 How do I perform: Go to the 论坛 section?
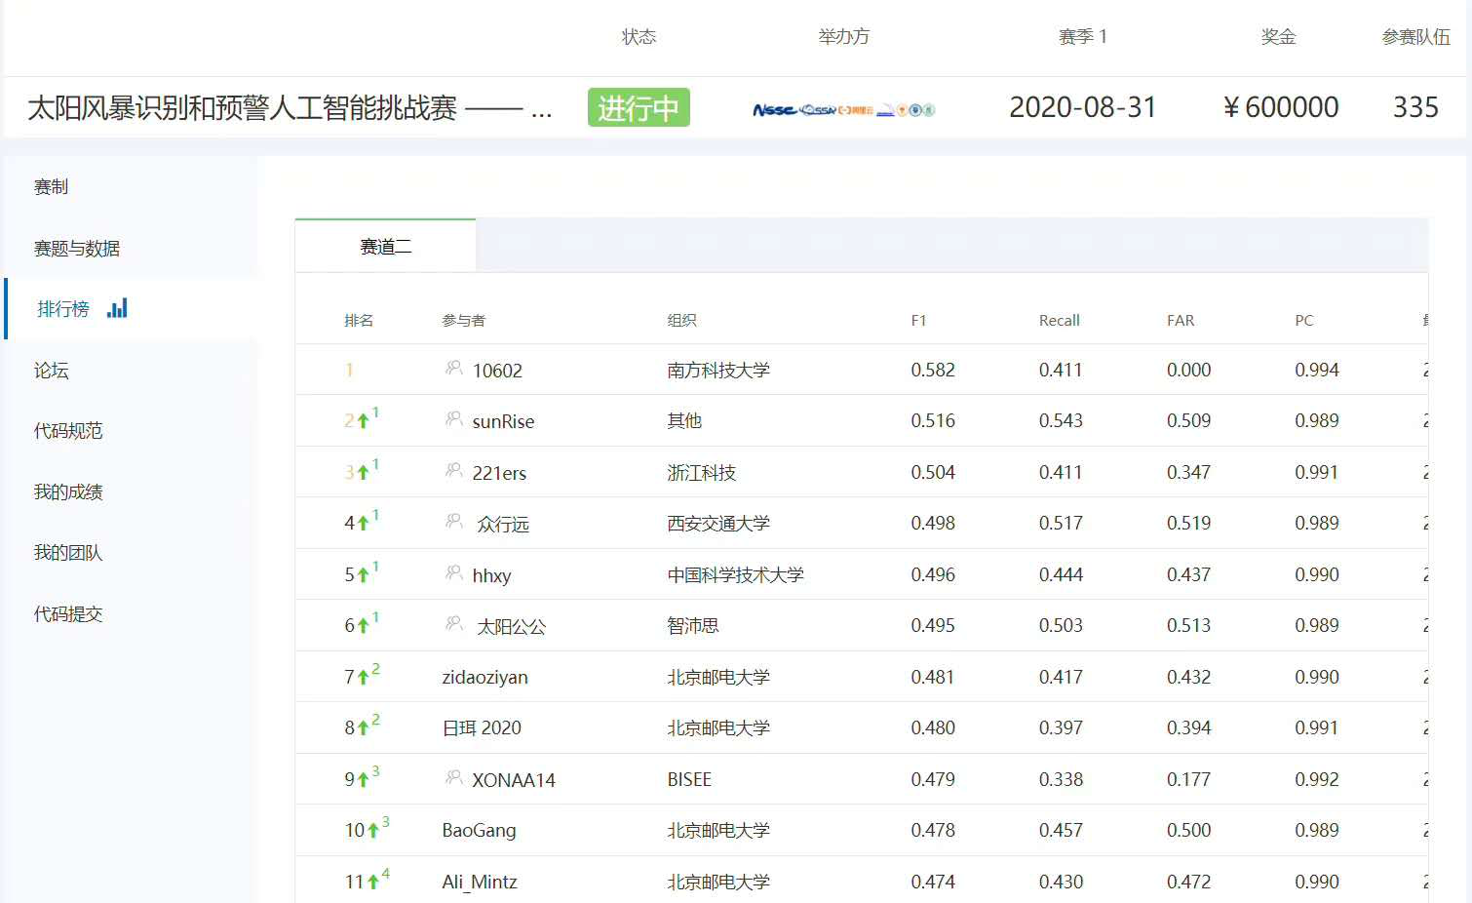coord(51,371)
